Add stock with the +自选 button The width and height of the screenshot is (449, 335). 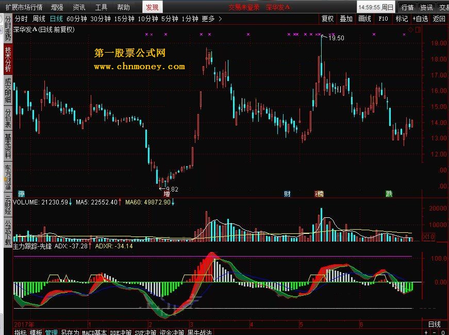click(x=420, y=19)
